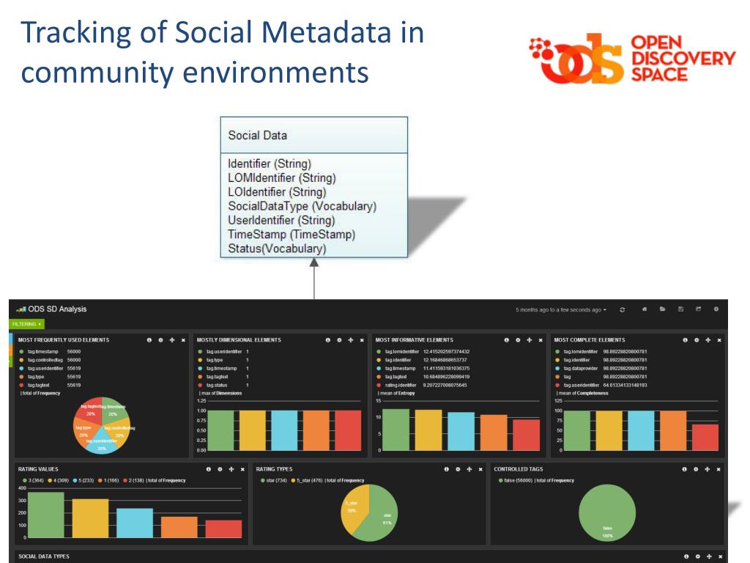
Task: Show info for Most Frequently Used Elements panel
Action: 149,340
